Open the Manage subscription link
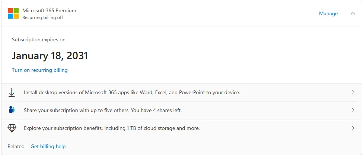Image resolution: width=363 pixels, height=156 pixels. [328, 13]
